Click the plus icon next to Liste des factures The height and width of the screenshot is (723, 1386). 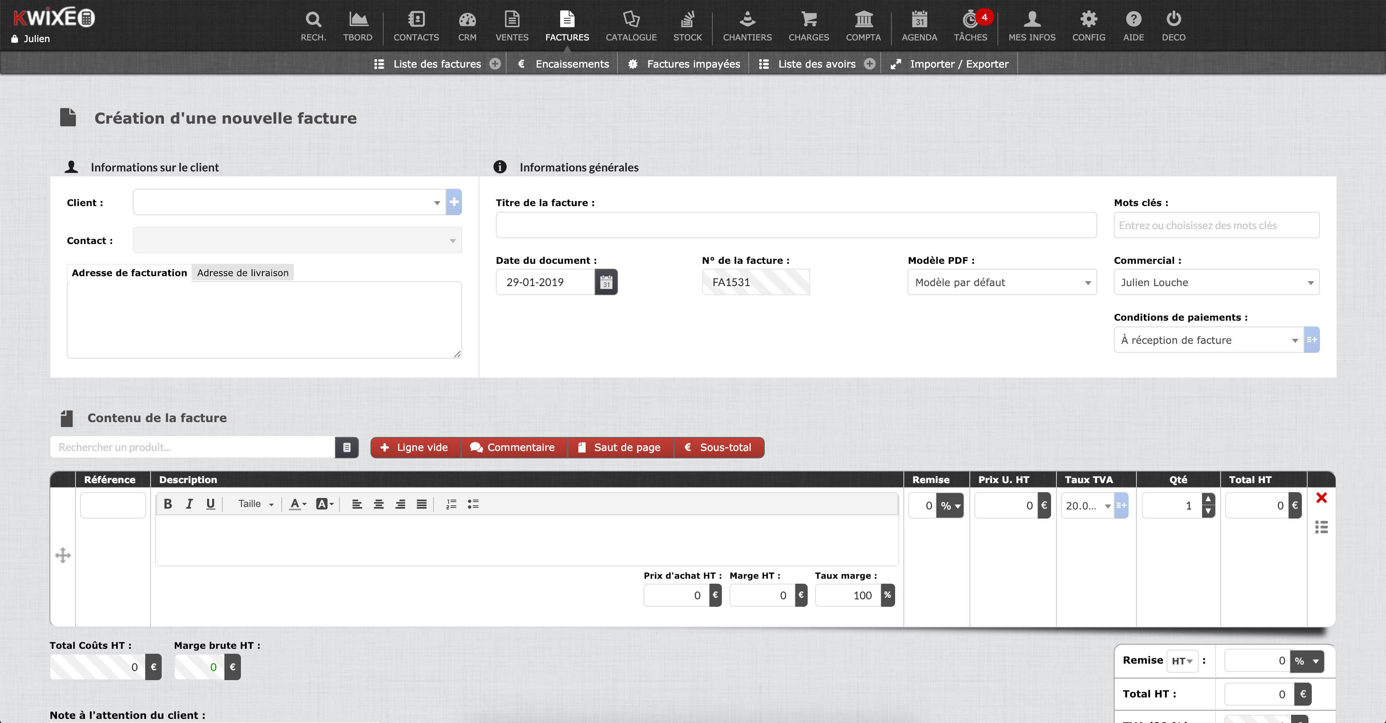495,64
